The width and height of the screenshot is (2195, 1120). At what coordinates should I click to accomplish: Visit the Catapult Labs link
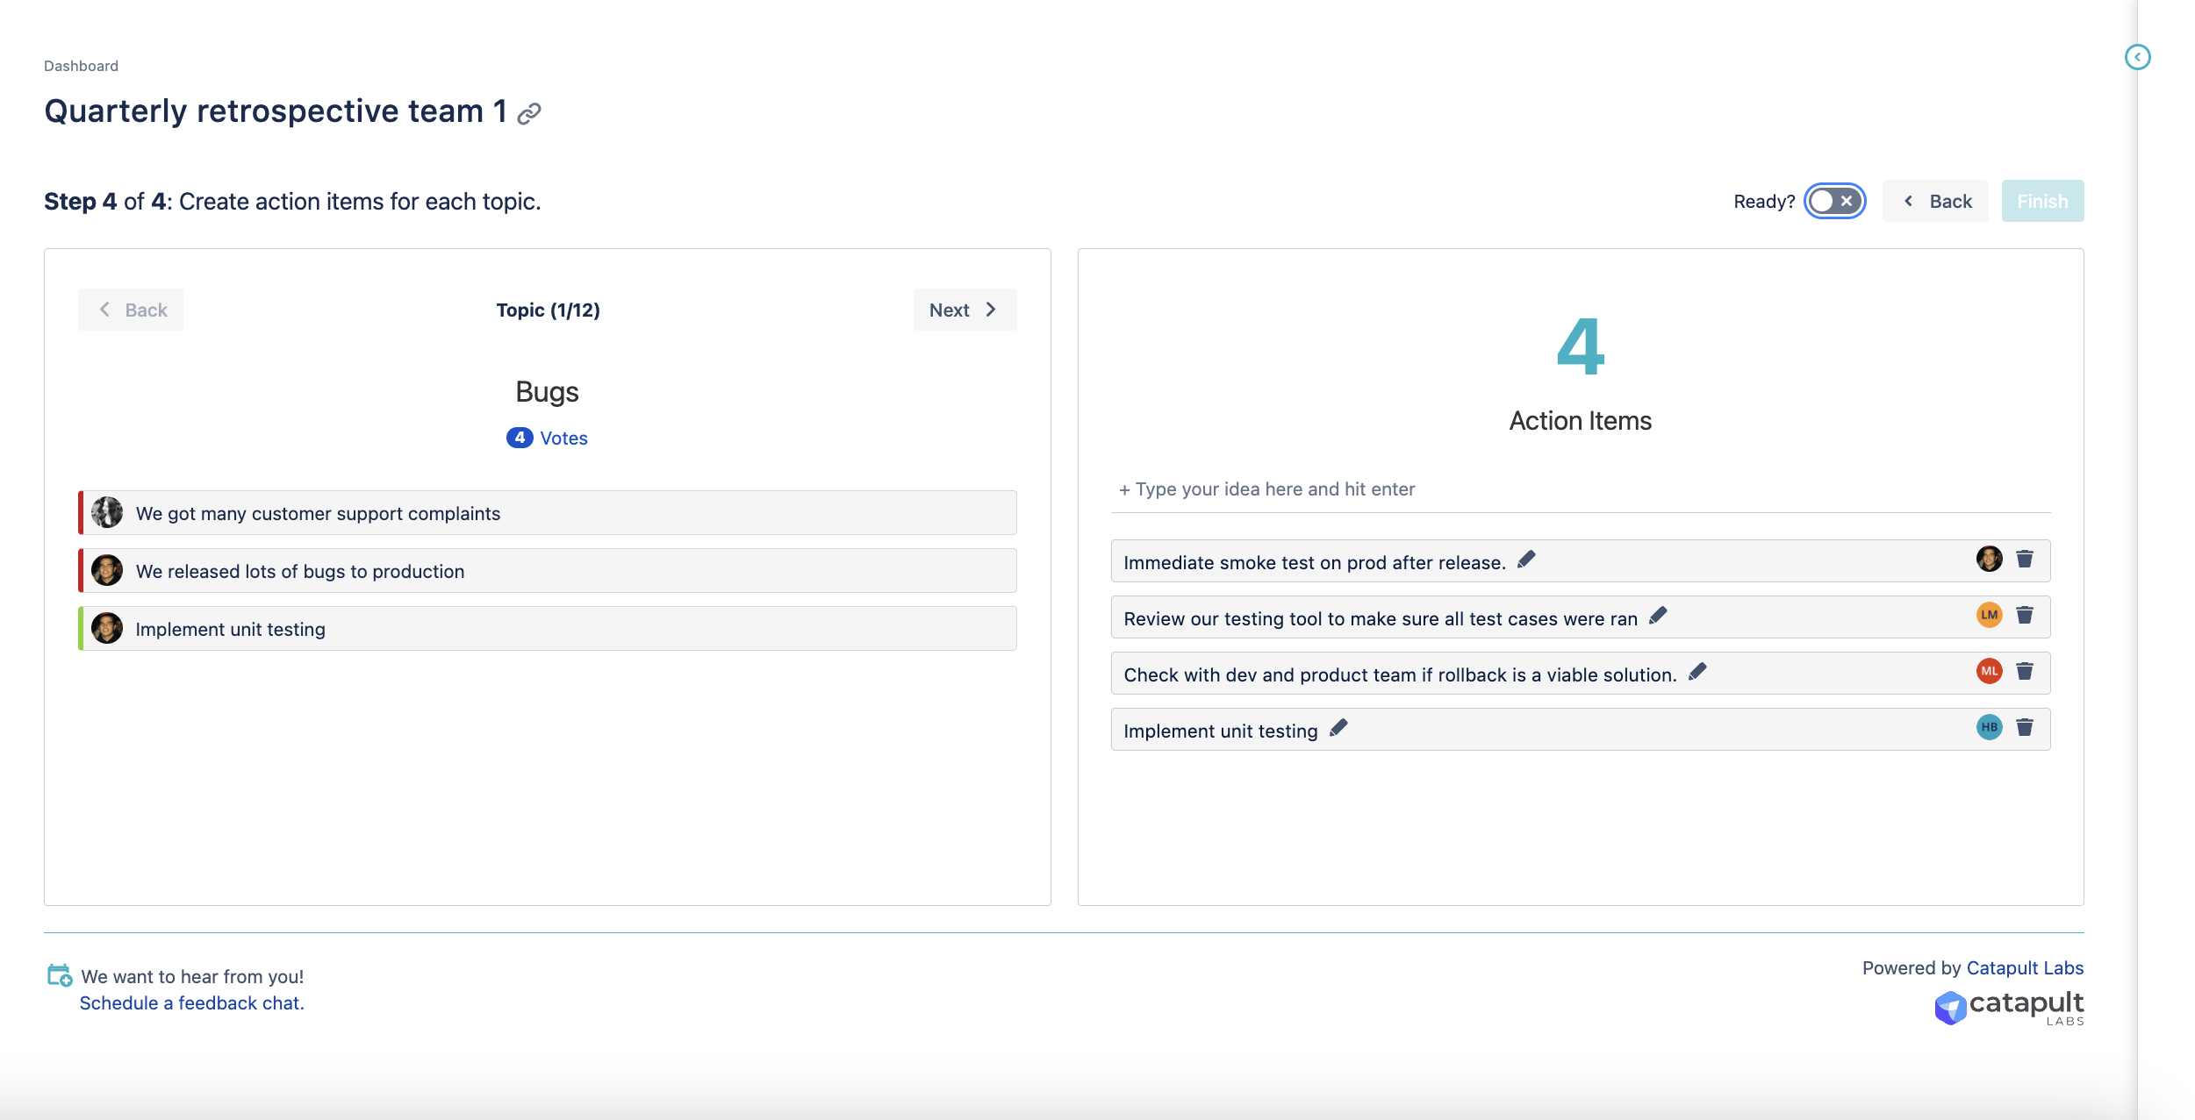tap(2025, 968)
